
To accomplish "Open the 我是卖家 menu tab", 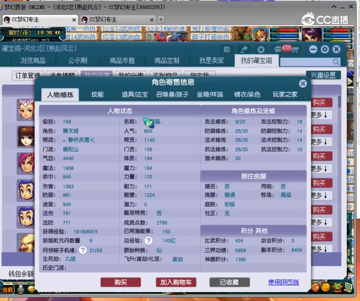I will [x=211, y=61].
